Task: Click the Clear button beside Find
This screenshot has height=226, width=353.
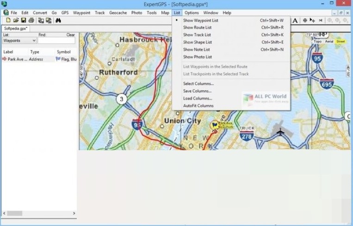Action: [x=70, y=35]
